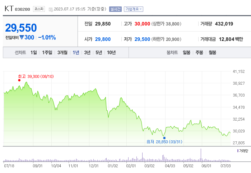This screenshot has width=251, height=173.
Task: Switch to 월봉 candlestick chart
Action: (213, 52)
